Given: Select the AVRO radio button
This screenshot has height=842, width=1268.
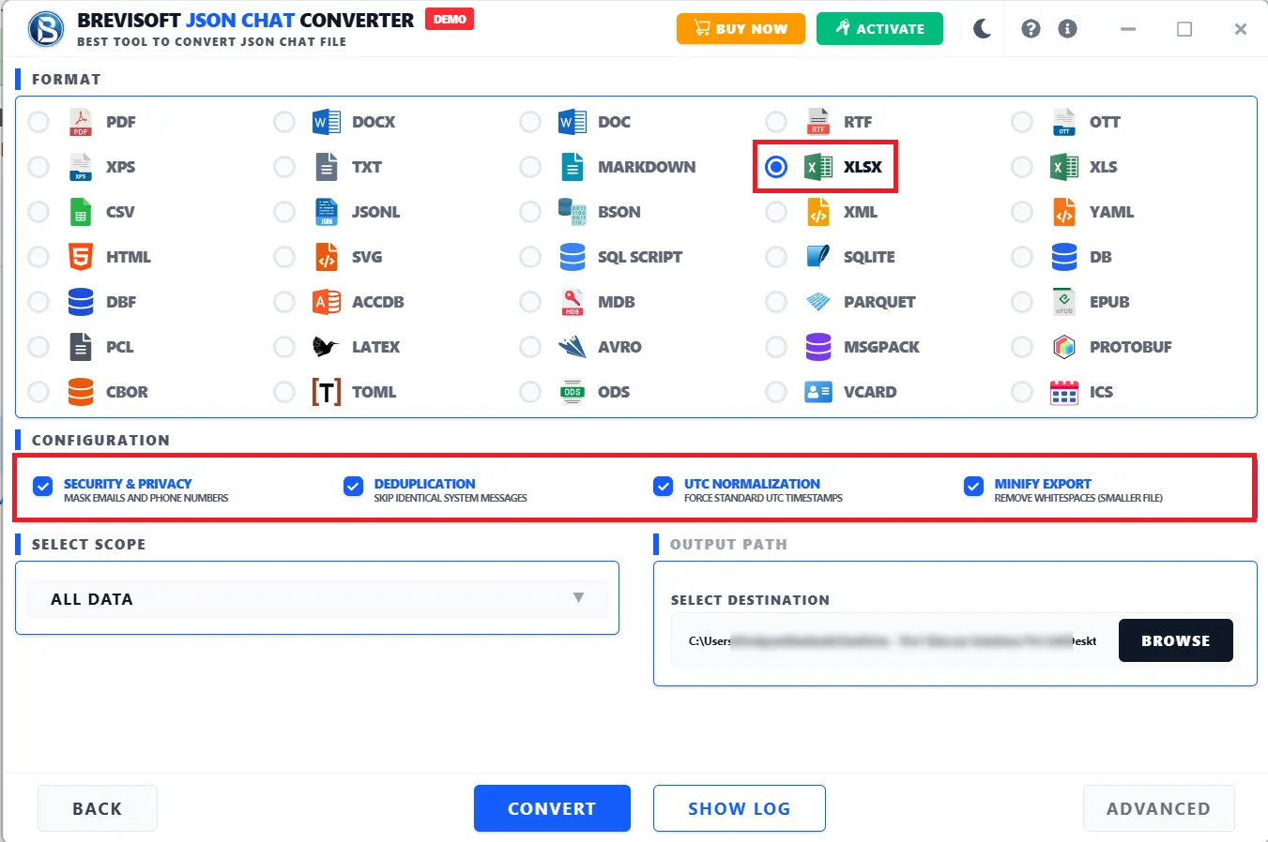Looking at the screenshot, I should [530, 347].
